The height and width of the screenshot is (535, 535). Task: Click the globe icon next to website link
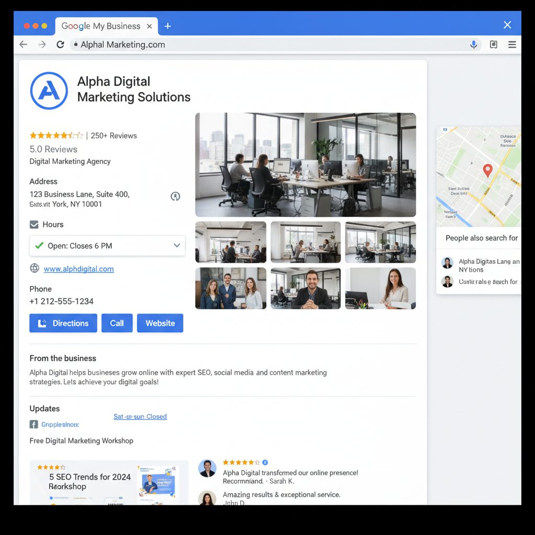tap(34, 268)
